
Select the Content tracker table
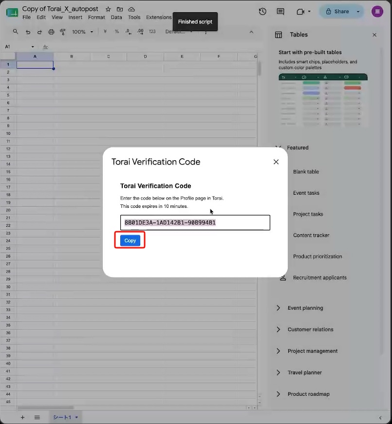click(311, 235)
